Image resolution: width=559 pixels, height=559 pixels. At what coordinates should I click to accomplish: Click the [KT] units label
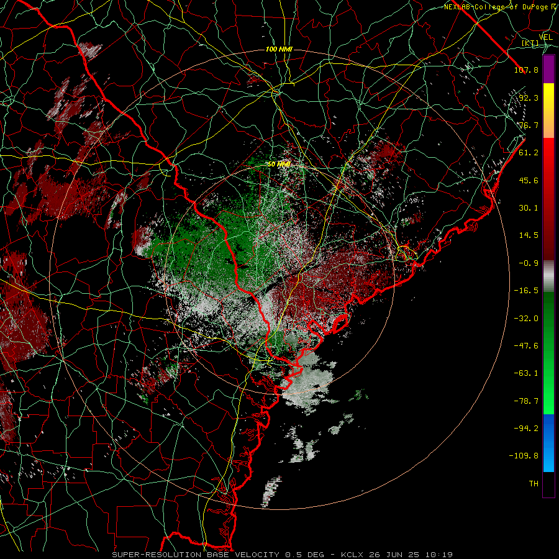[x=530, y=43]
